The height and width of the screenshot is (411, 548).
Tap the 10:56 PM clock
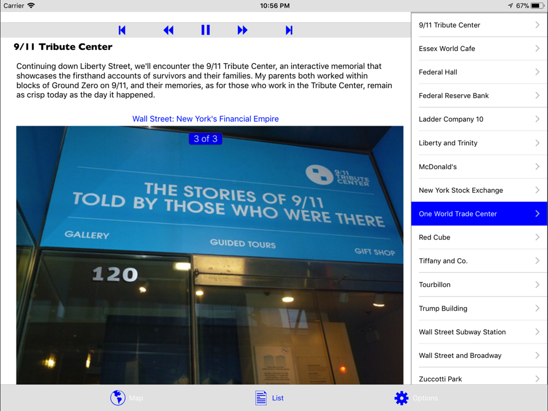pos(275,5)
